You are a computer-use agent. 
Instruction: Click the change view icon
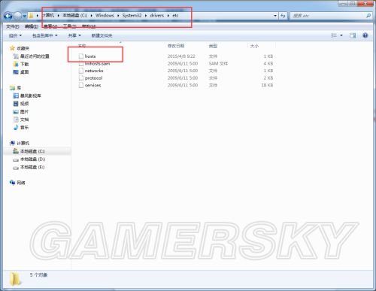334,35
